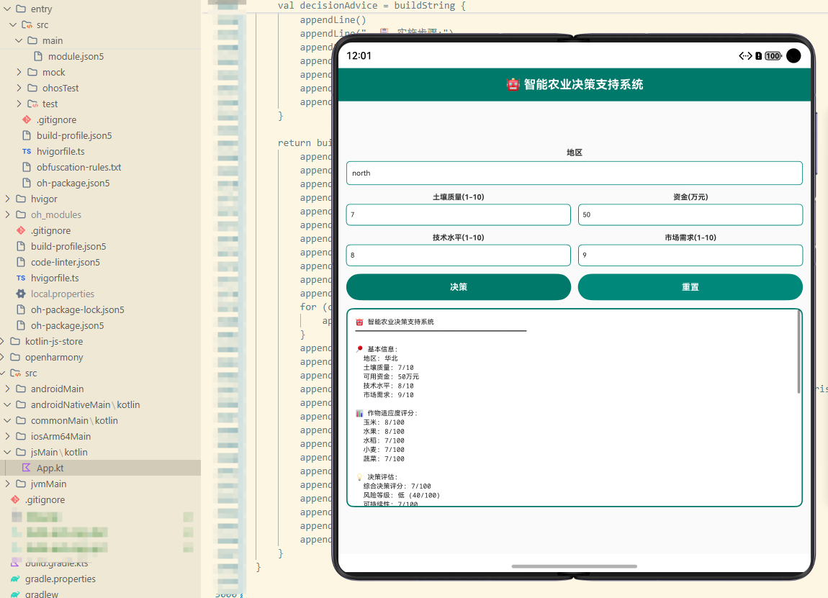Screen dimensions: 828x598
Task: Expand the mock folder
Action: [x=19, y=72]
